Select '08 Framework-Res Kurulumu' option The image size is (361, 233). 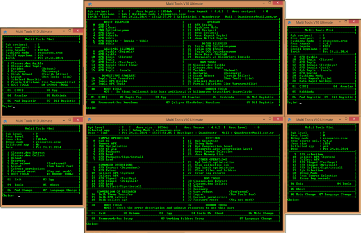click(x=114, y=102)
